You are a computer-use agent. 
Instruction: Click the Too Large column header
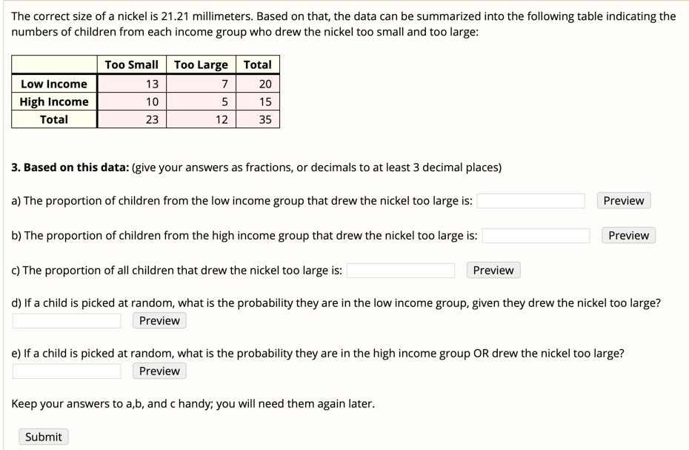202,64
